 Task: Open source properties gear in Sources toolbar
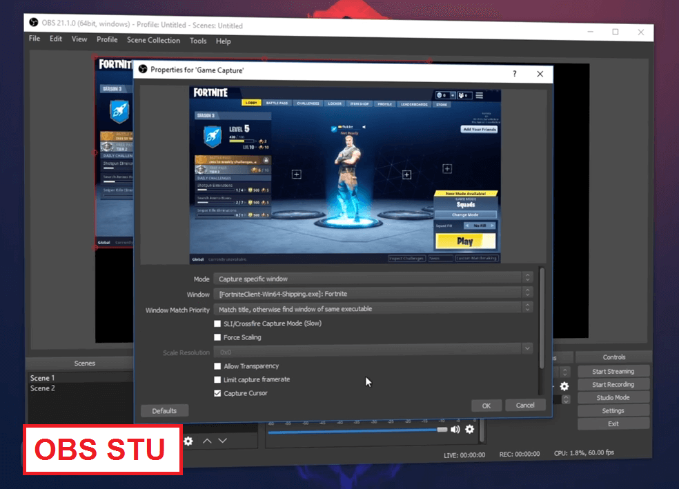click(188, 441)
